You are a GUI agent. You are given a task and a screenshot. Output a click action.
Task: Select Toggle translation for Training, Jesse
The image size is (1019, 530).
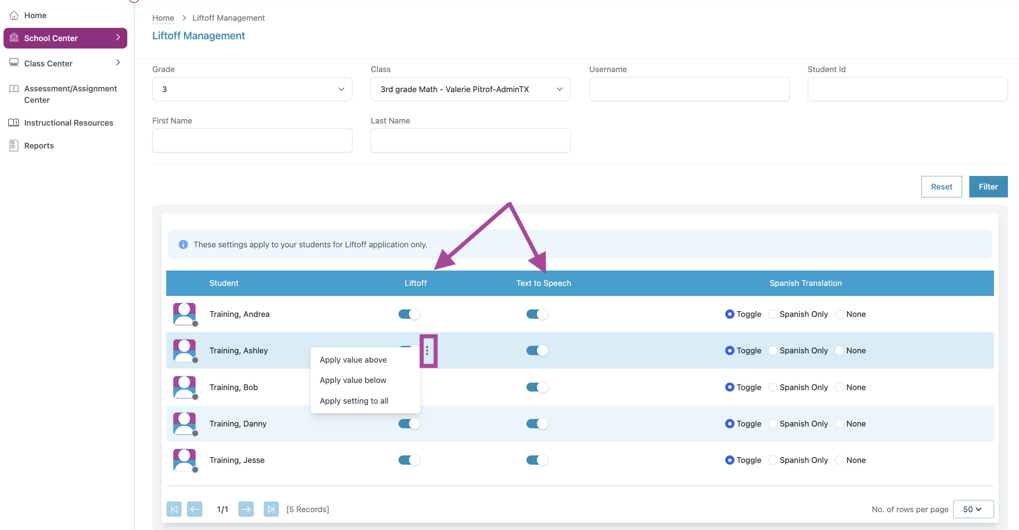tap(730, 460)
